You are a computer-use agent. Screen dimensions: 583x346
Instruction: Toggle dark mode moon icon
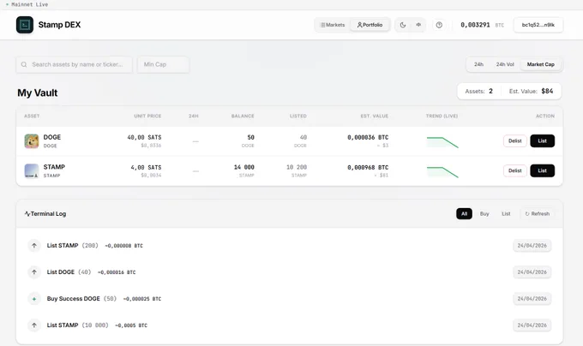point(403,25)
